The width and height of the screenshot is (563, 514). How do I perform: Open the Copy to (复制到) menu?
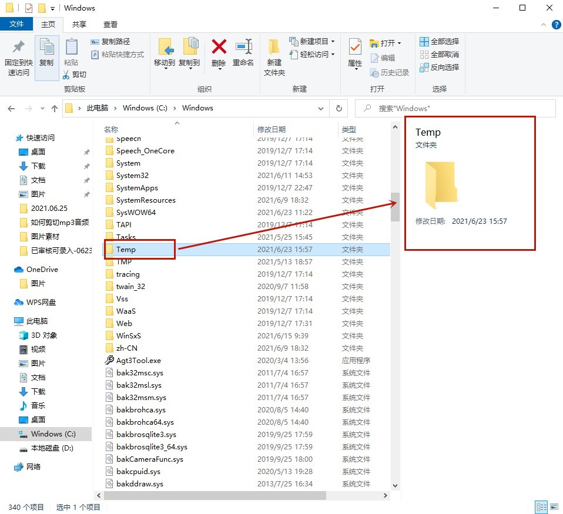(x=189, y=53)
